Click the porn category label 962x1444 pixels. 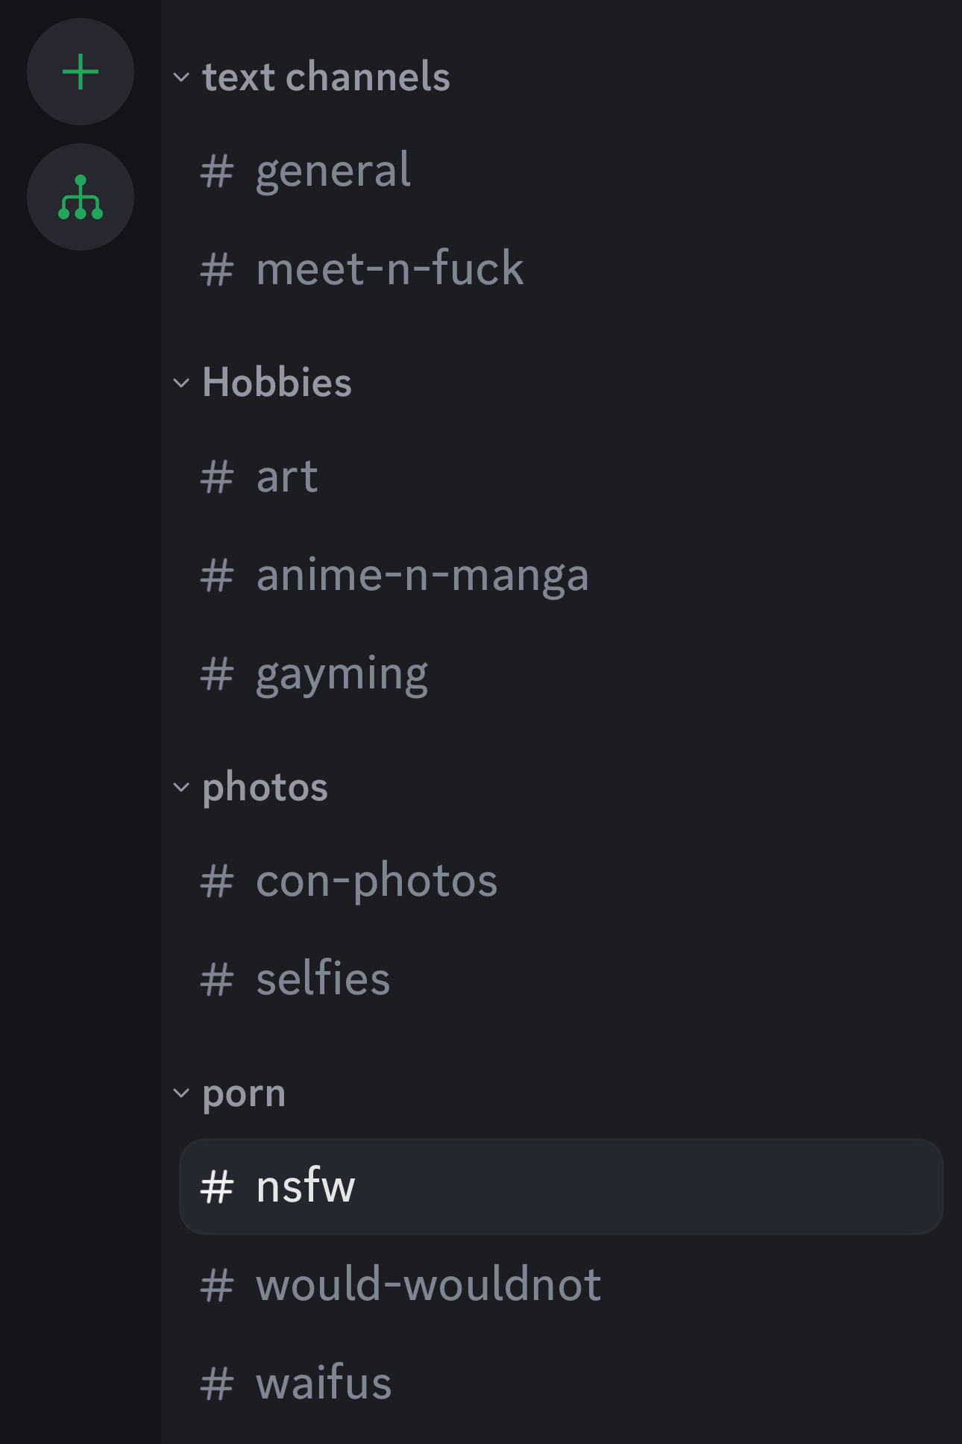tap(244, 1094)
